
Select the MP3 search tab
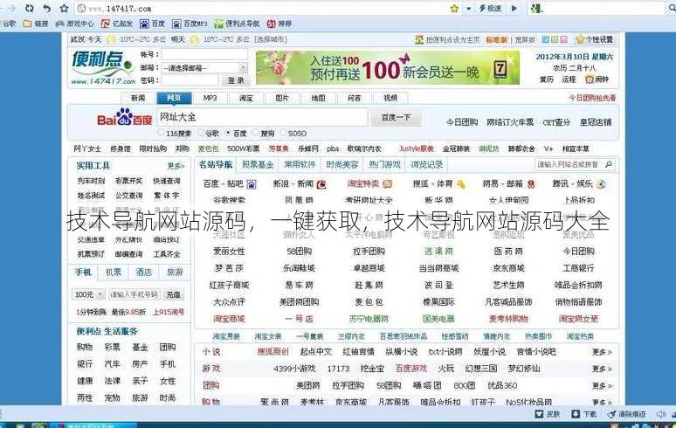click(x=210, y=99)
